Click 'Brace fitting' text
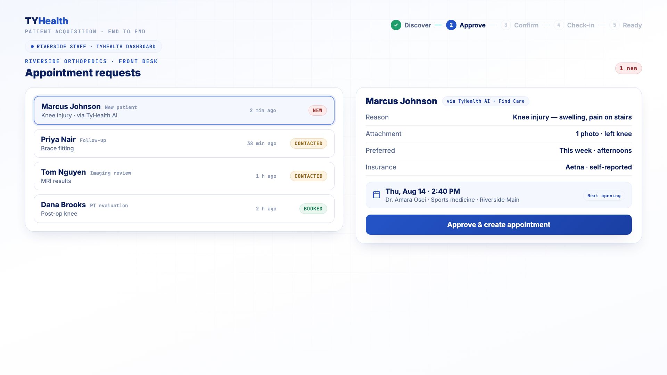This screenshot has height=375, width=667. point(57,149)
